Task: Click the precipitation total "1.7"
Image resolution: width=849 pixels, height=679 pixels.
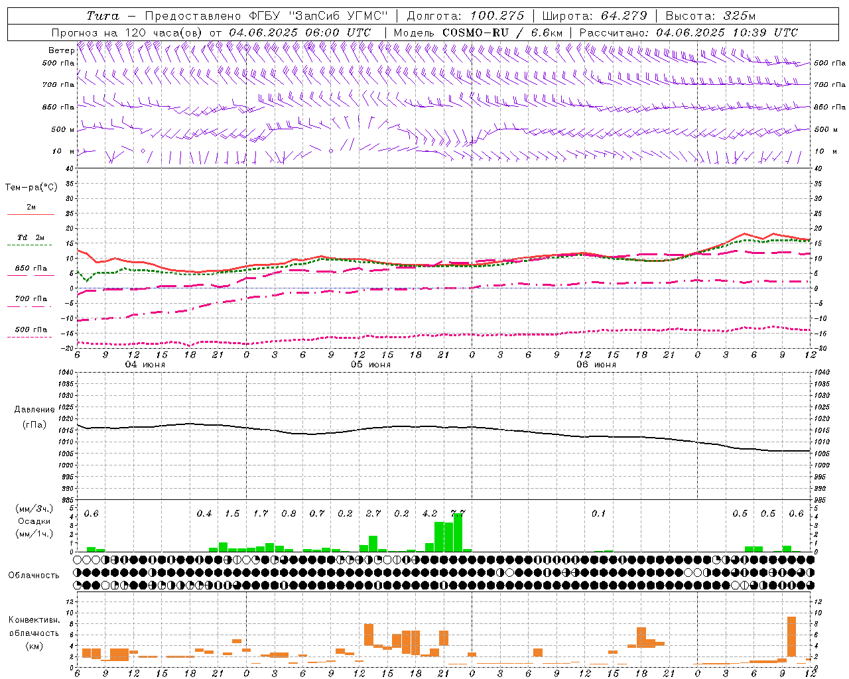Action: click(261, 514)
